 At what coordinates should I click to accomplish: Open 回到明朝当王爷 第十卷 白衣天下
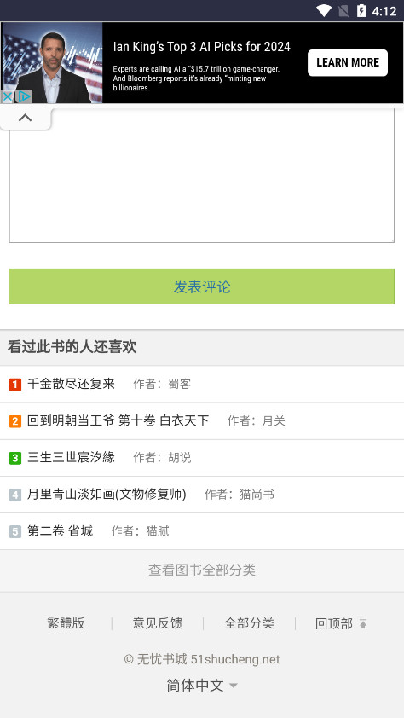click(x=118, y=420)
